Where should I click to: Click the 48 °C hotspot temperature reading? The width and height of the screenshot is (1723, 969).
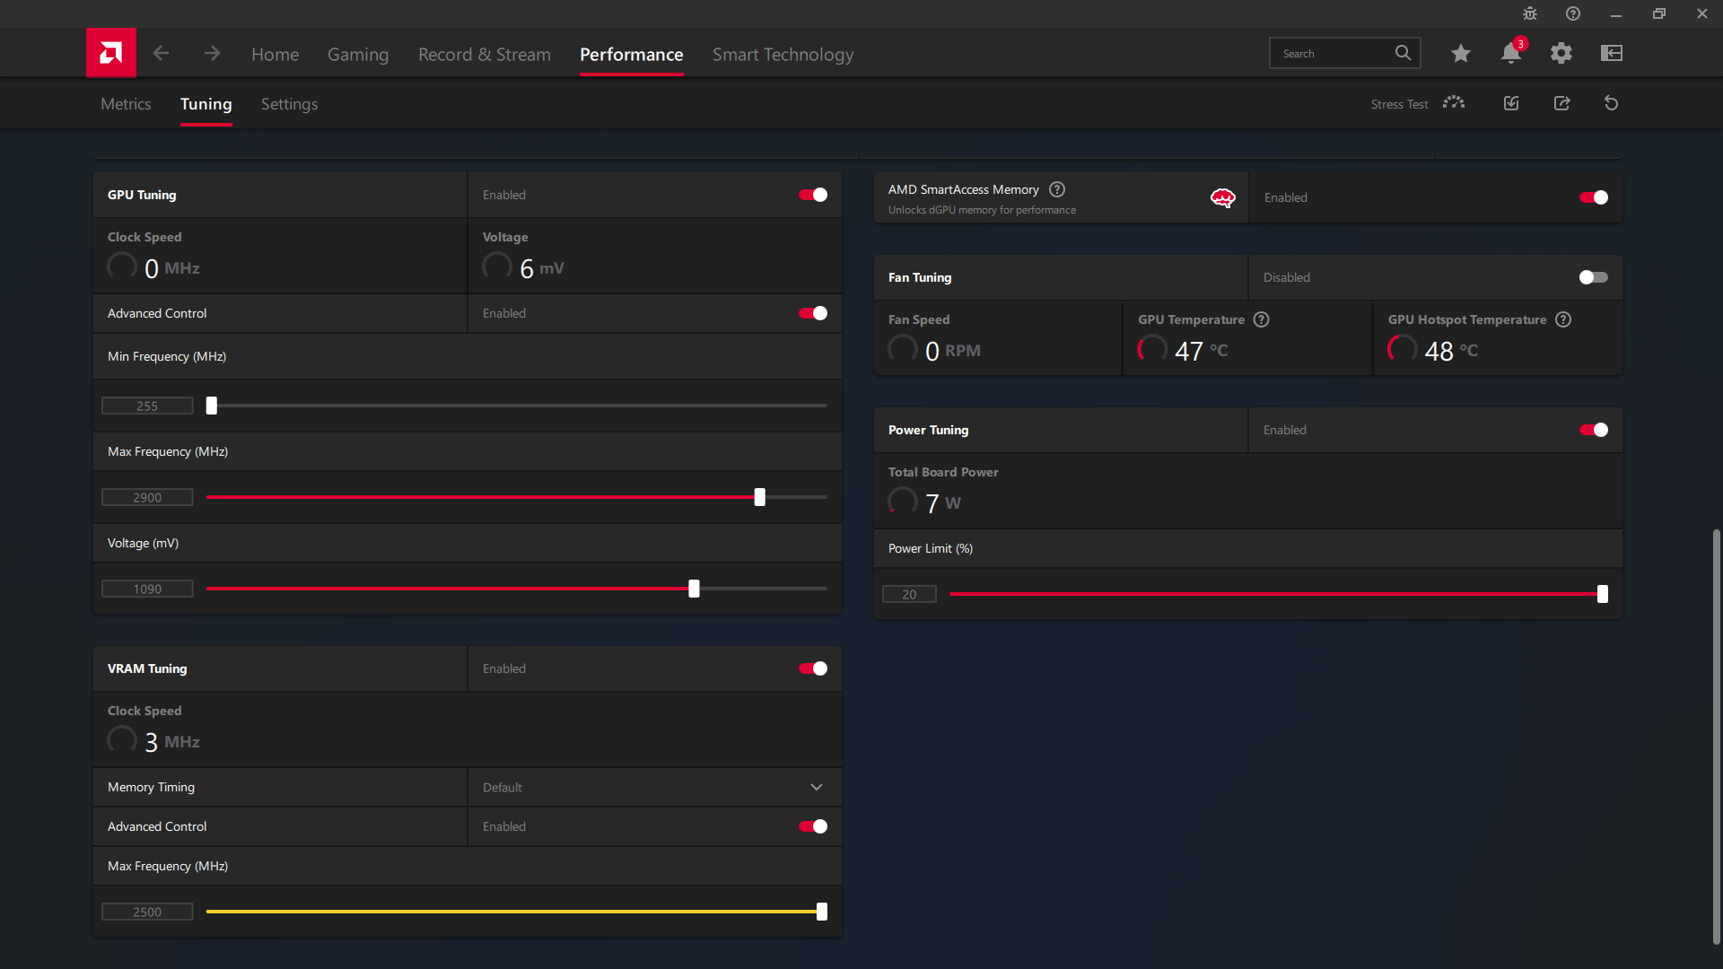[1433, 349]
